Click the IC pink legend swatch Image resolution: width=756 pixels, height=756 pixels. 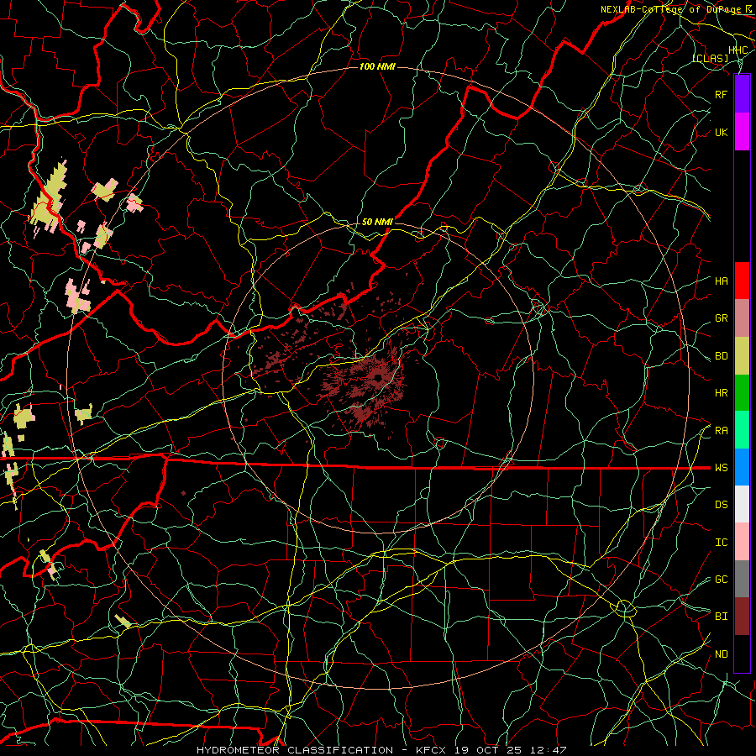click(742, 542)
